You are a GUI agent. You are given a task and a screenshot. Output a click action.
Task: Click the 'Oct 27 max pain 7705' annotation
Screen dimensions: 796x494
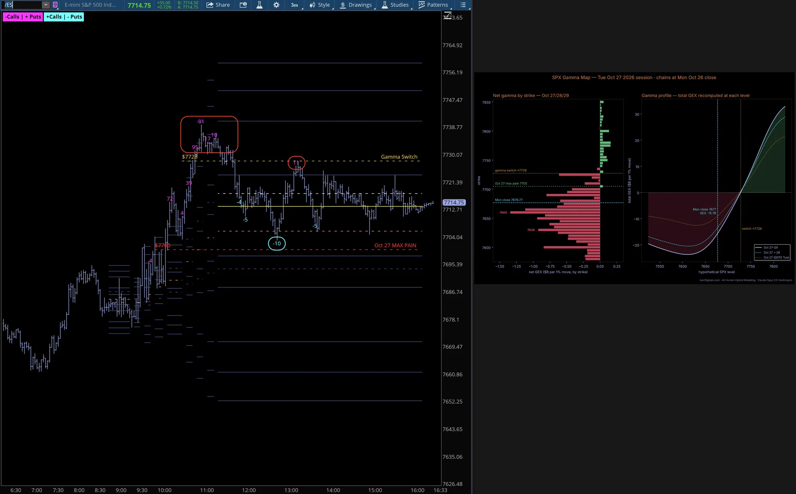point(511,183)
